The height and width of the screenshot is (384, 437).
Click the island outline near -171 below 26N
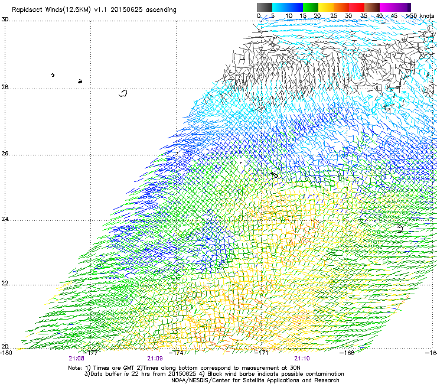tap(274, 175)
